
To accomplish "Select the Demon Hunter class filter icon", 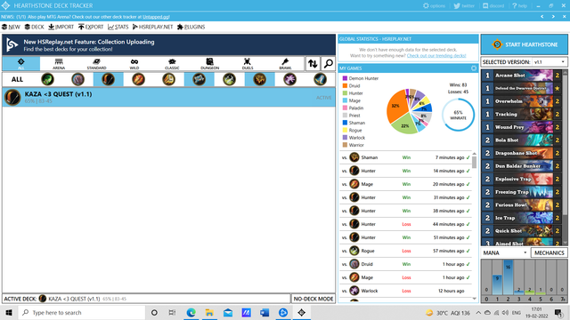I will click(x=47, y=79).
